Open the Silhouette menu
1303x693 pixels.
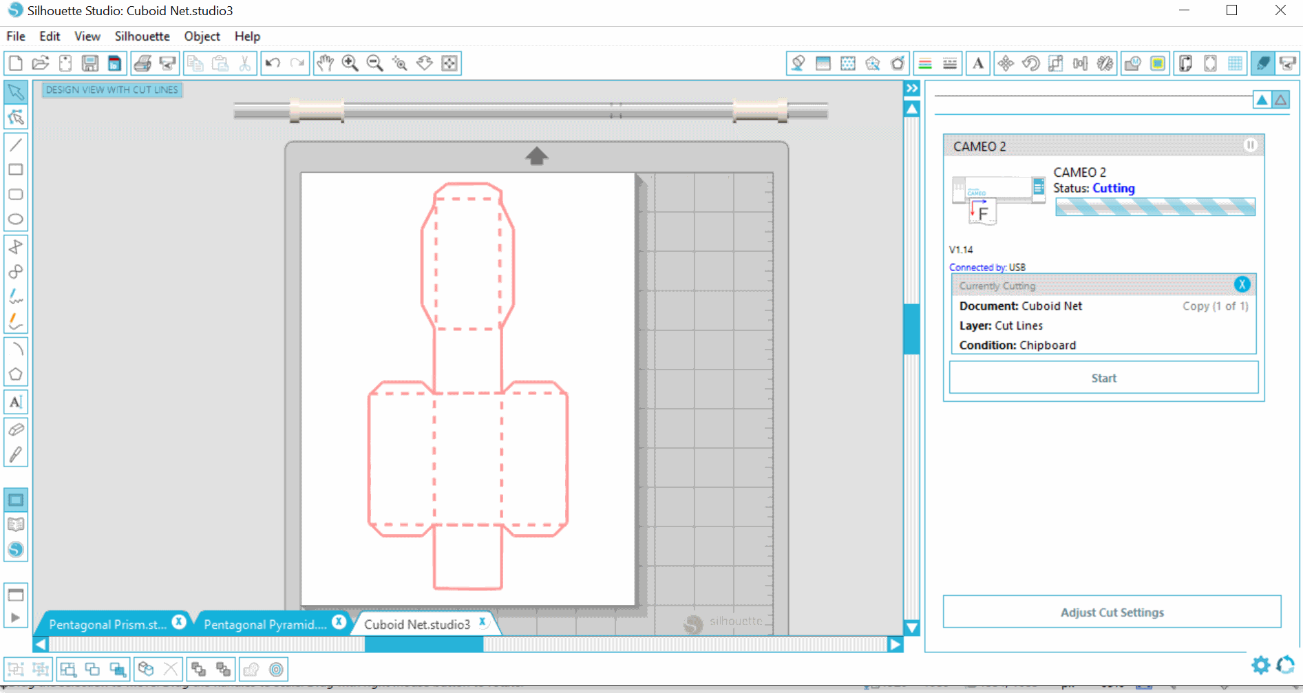click(x=142, y=36)
